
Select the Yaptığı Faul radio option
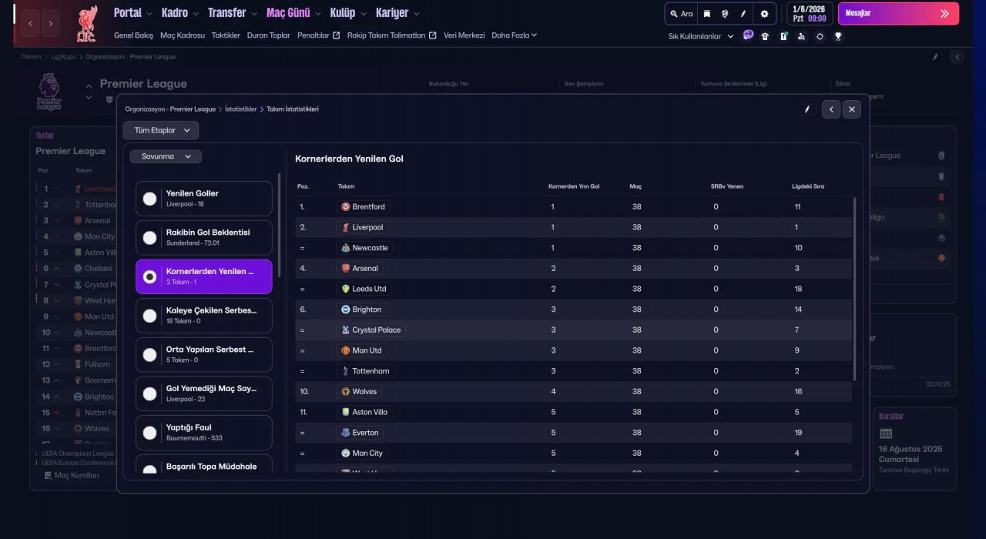click(150, 433)
